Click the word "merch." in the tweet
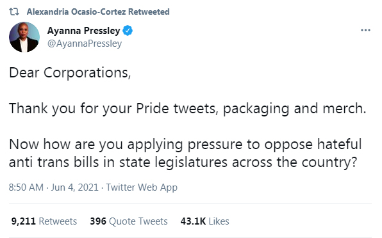Screen dimensions: 382x238 tap(344, 108)
